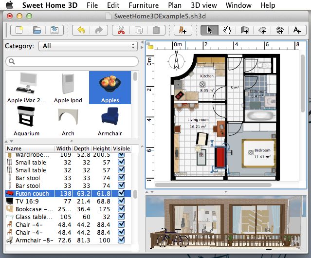Click the New home toolbar icon
The image size is (311, 258).
tap(20, 30)
